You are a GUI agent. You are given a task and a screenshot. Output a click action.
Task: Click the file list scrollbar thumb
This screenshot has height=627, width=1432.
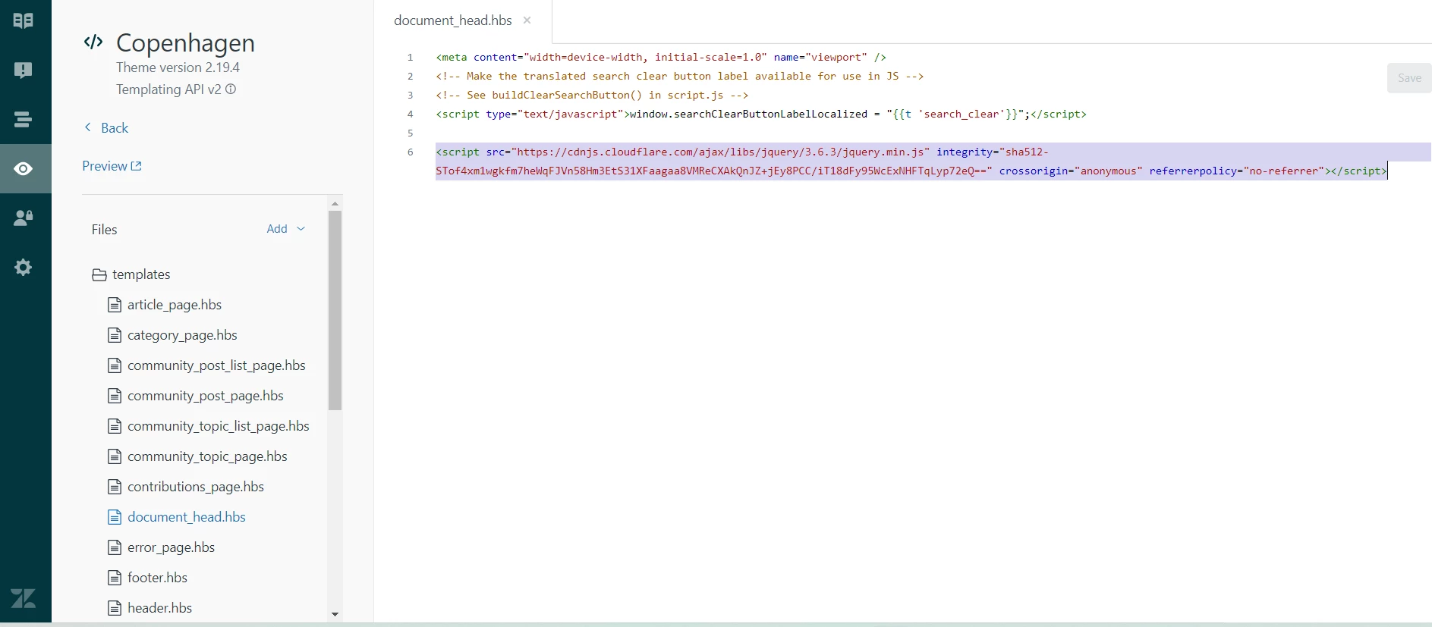click(x=335, y=310)
